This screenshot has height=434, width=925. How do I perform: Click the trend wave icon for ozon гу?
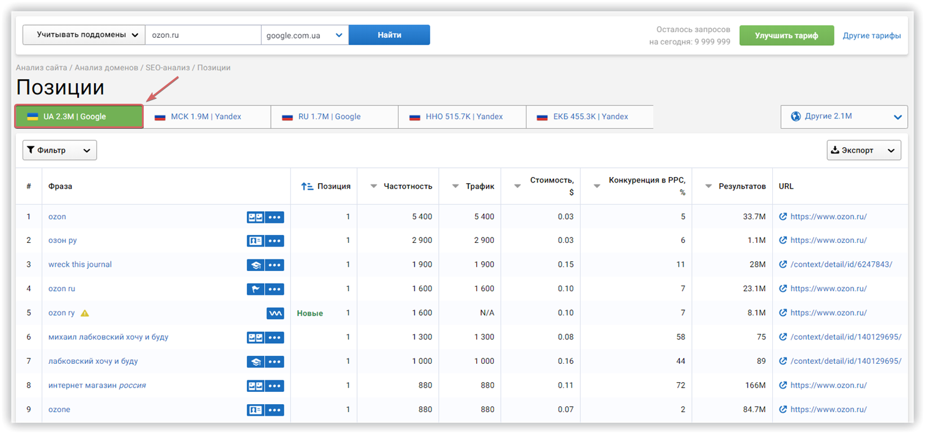[275, 313]
